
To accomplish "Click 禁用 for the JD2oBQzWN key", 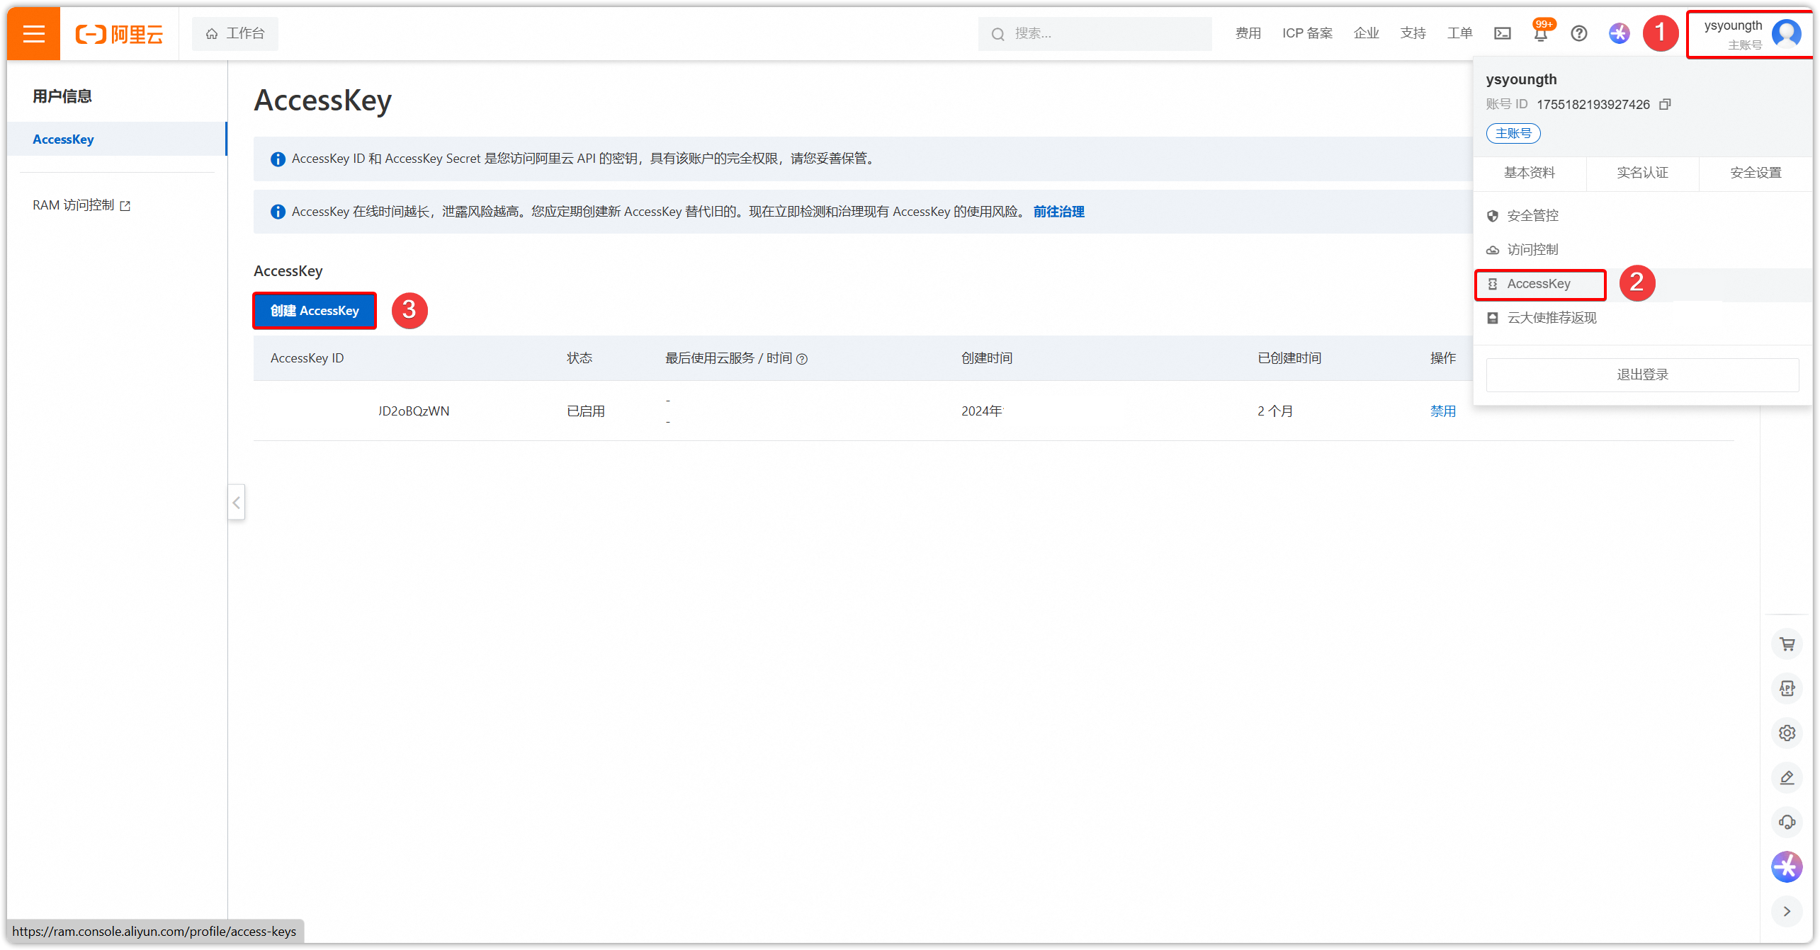I will point(1442,411).
